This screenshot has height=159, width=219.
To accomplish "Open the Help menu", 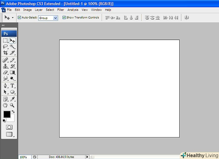I will [108, 10].
